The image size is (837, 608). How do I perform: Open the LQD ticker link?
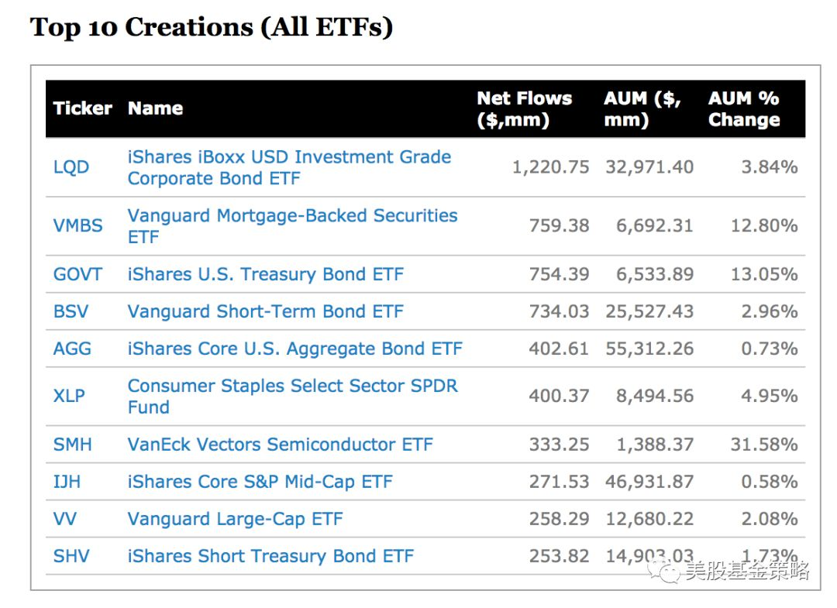point(71,167)
